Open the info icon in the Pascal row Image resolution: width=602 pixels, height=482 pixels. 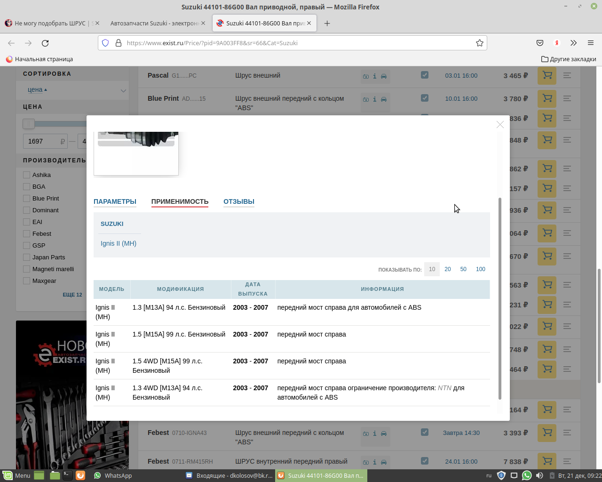[x=374, y=76]
